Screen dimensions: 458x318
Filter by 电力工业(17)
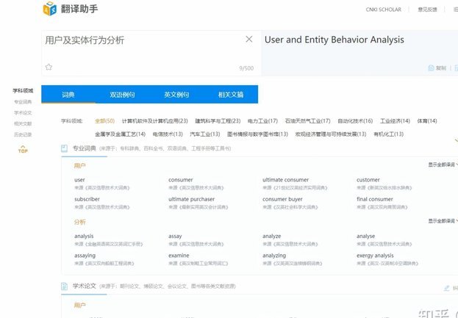click(262, 120)
